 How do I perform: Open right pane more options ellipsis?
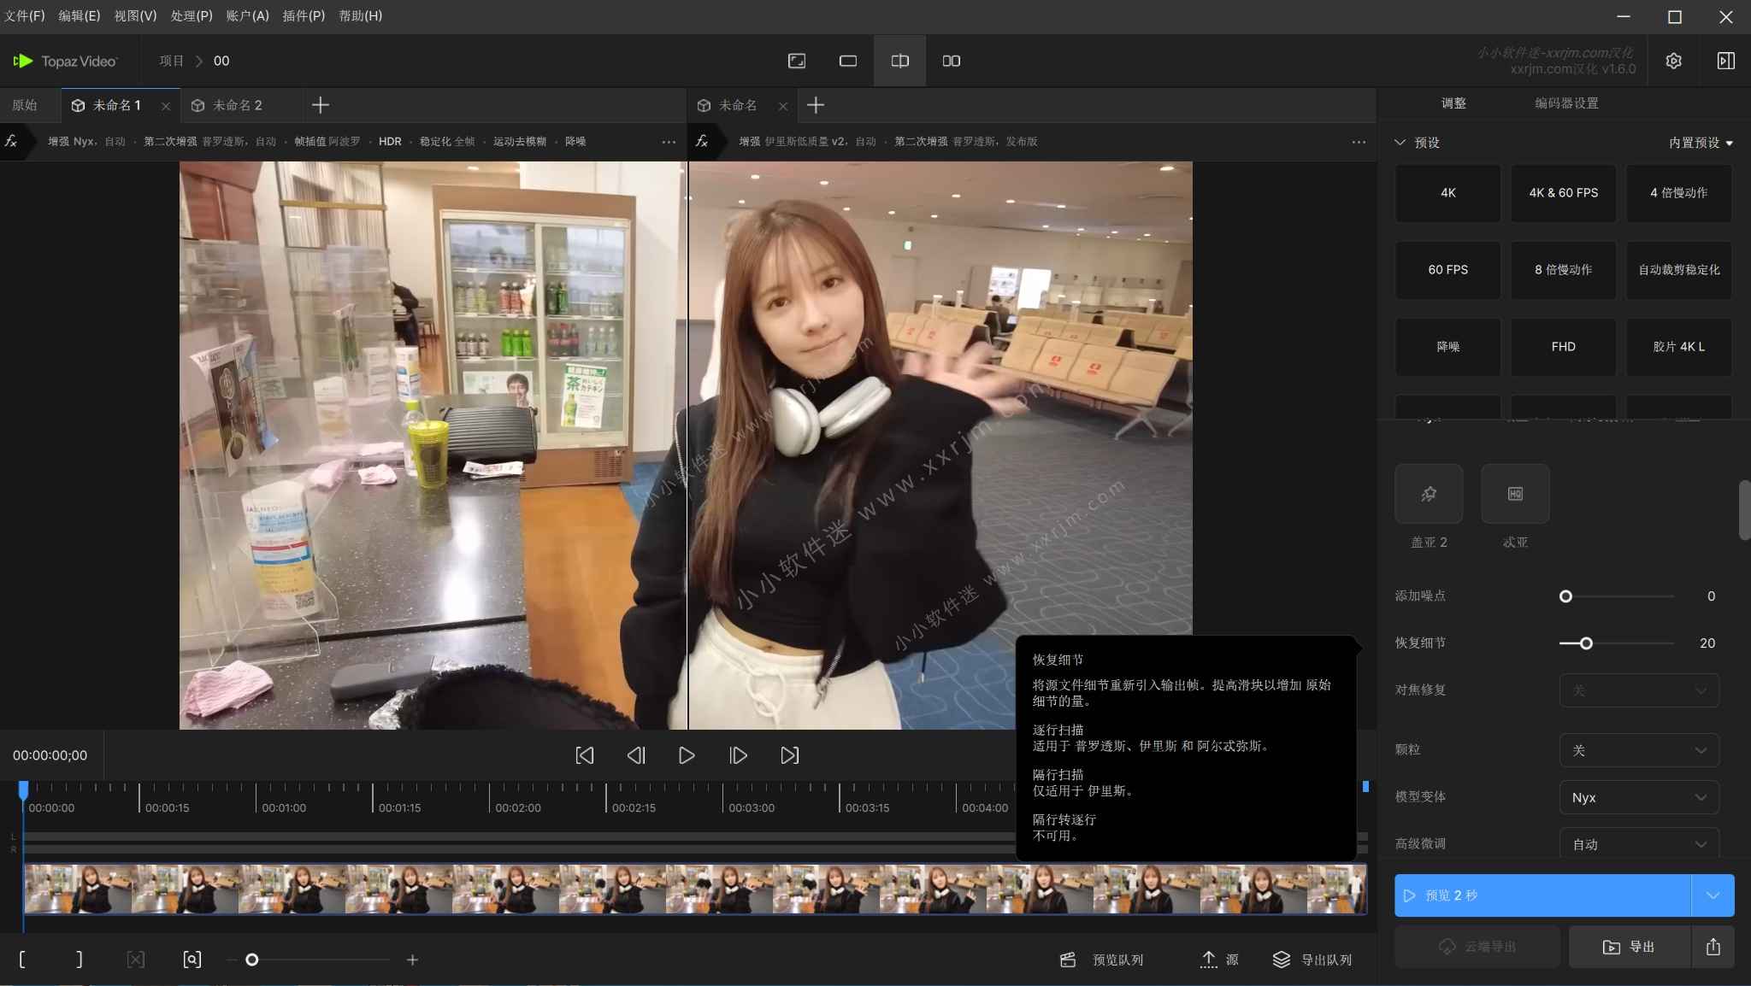point(1359,142)
